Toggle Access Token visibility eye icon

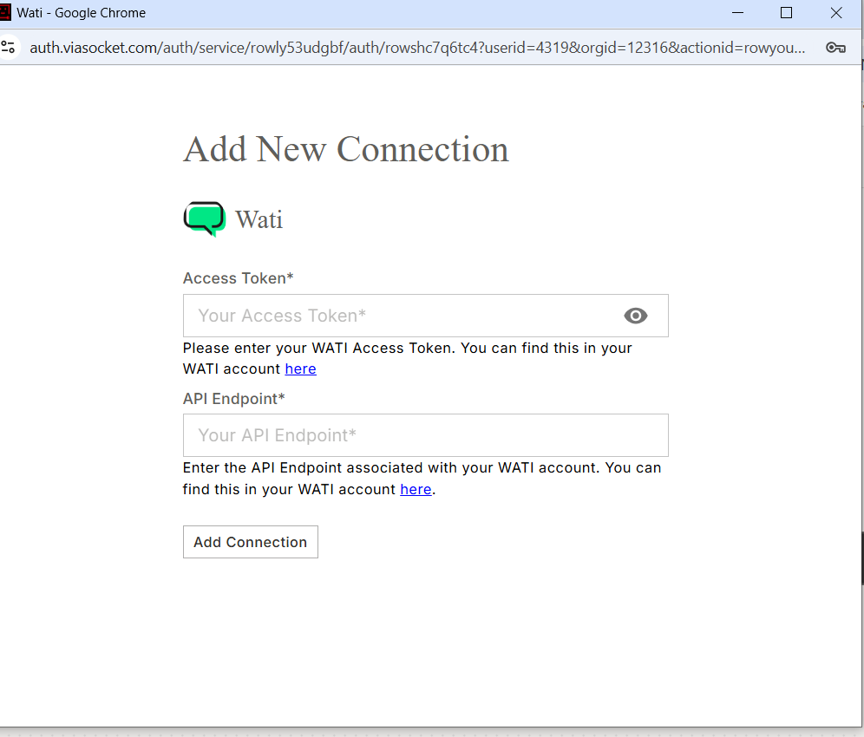(635, 316)
